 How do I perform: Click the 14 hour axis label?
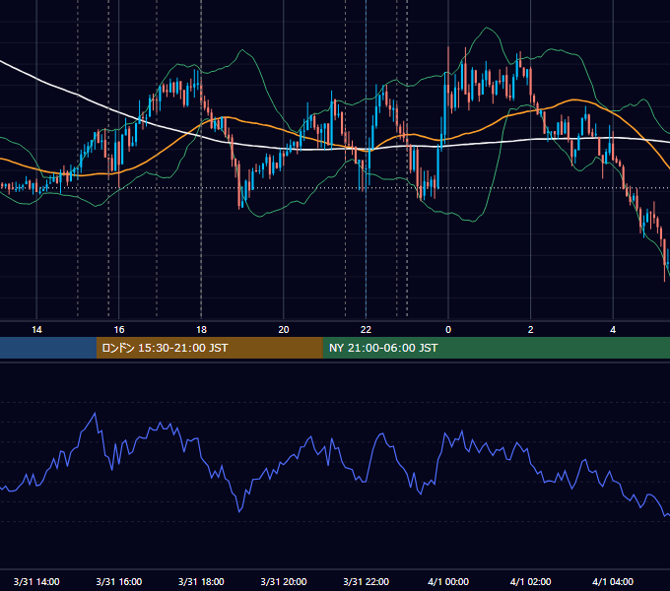tap(36, 330)
